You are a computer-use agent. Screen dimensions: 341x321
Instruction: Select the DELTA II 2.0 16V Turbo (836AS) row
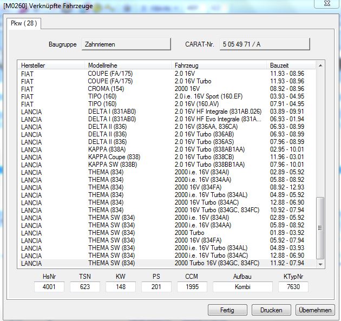(167, 142)
